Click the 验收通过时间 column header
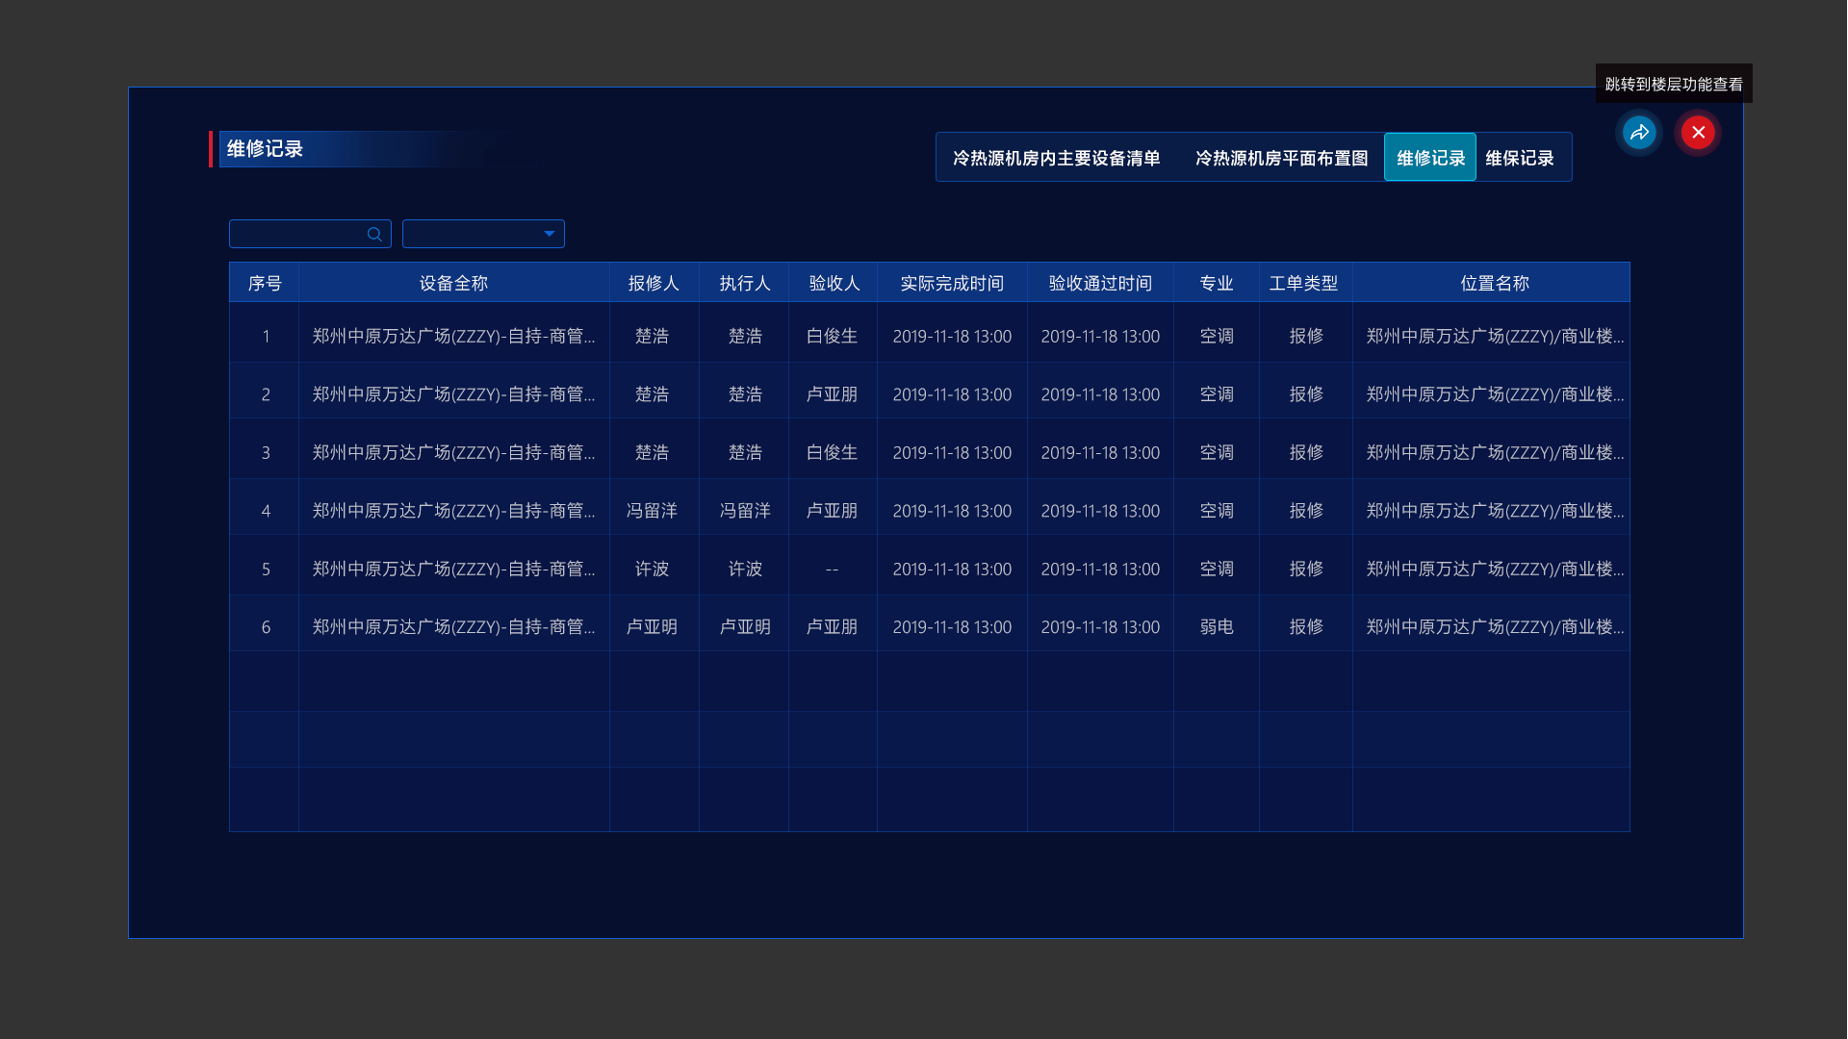 pyautogui.click(x=1100, y=284)
